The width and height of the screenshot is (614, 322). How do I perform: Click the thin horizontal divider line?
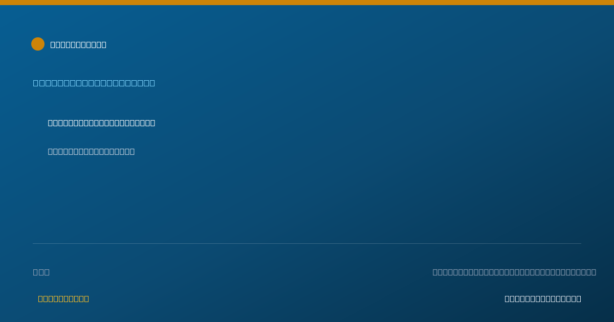coord(307,243)
